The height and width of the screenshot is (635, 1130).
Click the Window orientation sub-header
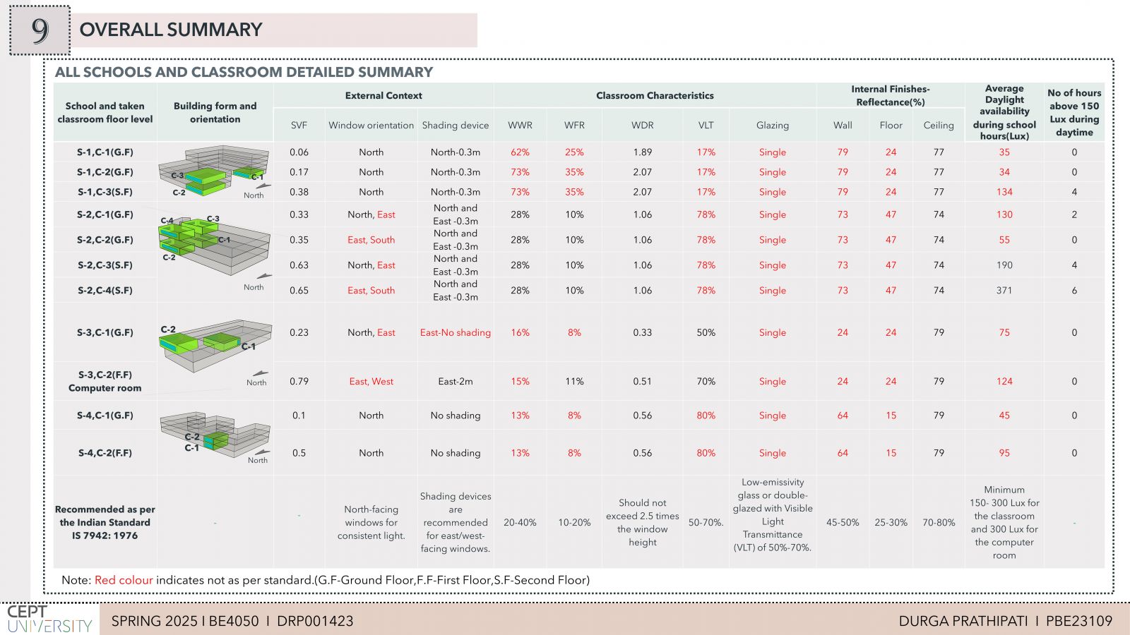click(371, 125)
